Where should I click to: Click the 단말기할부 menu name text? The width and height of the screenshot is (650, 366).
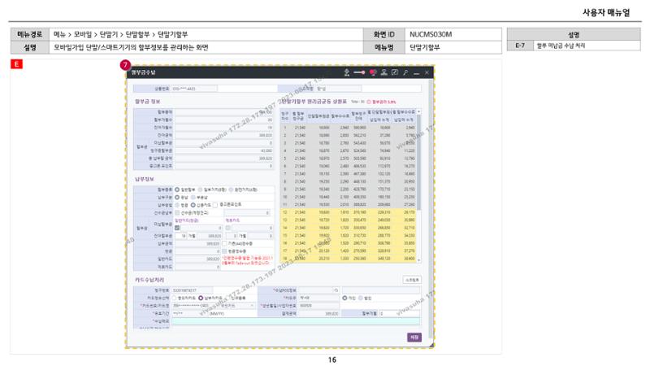coord(425,47)
